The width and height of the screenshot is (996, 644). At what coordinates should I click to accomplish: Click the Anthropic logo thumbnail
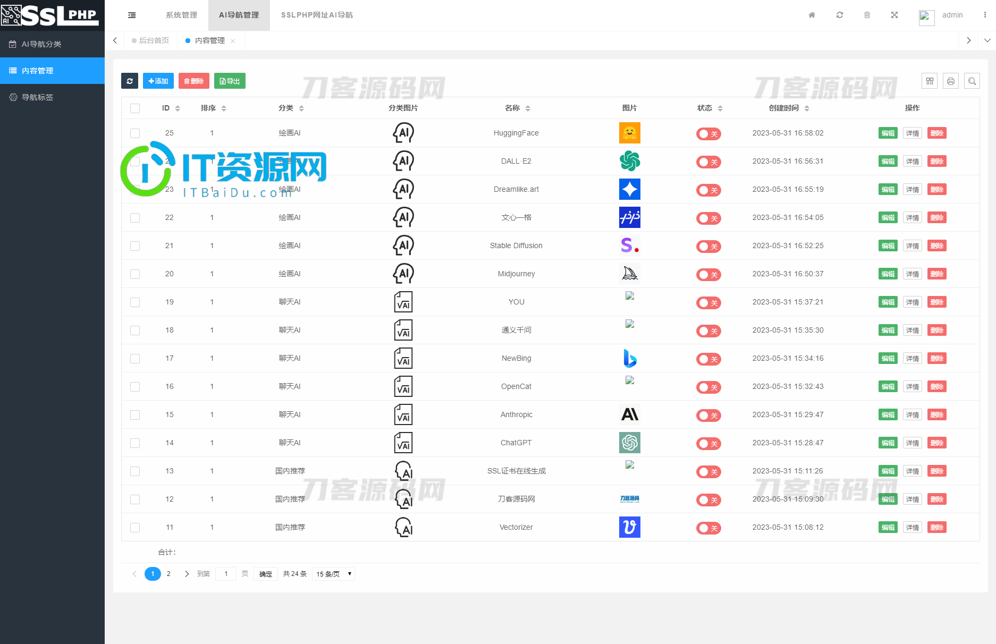pos(629,414)
